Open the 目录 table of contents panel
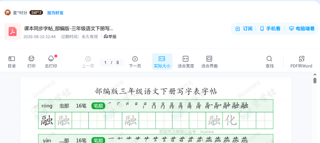Image resolution: width=320 pixels, height=143 pixels. click(x=12, y=62)
